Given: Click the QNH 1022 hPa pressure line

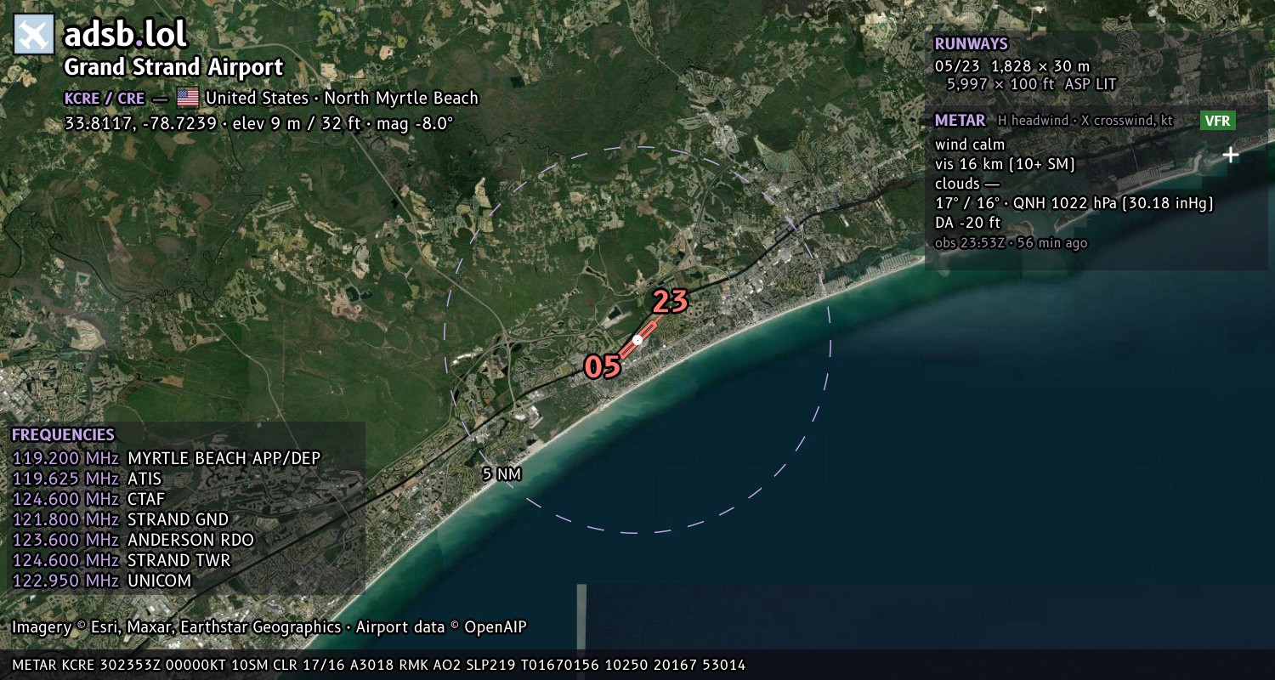Looking at the screenshot, I should pos(1074,203).
